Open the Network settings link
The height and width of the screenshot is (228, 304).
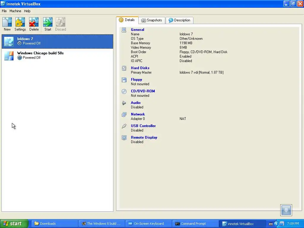click(138, 114)
